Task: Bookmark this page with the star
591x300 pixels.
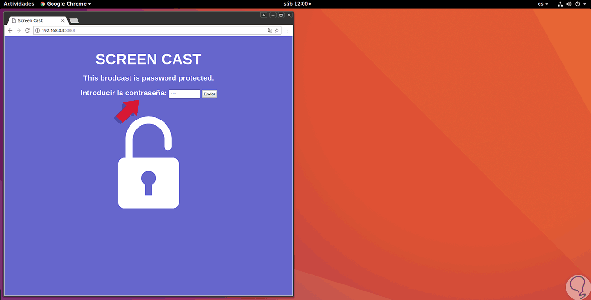Action: (x=277, y=30)
